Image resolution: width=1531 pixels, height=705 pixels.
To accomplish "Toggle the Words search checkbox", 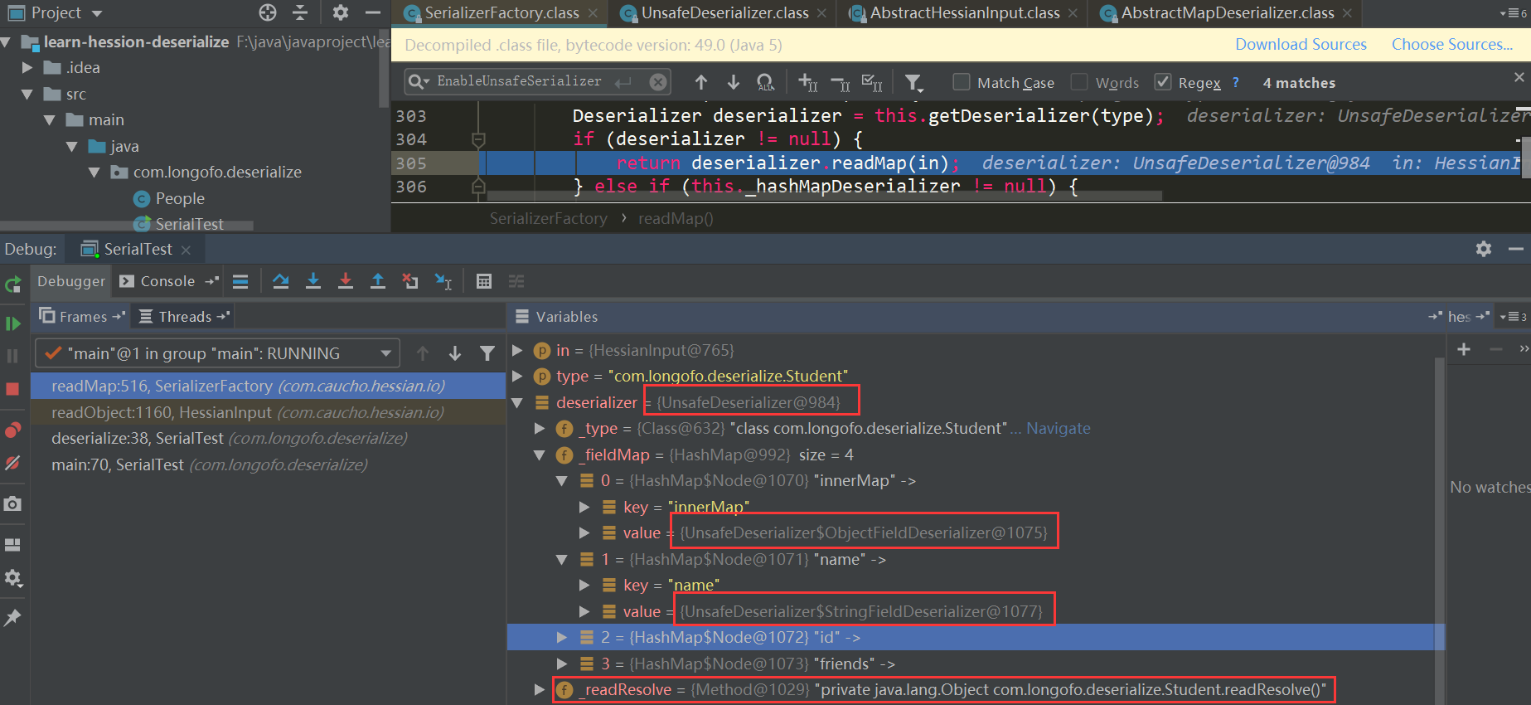I will (1079, 82).
